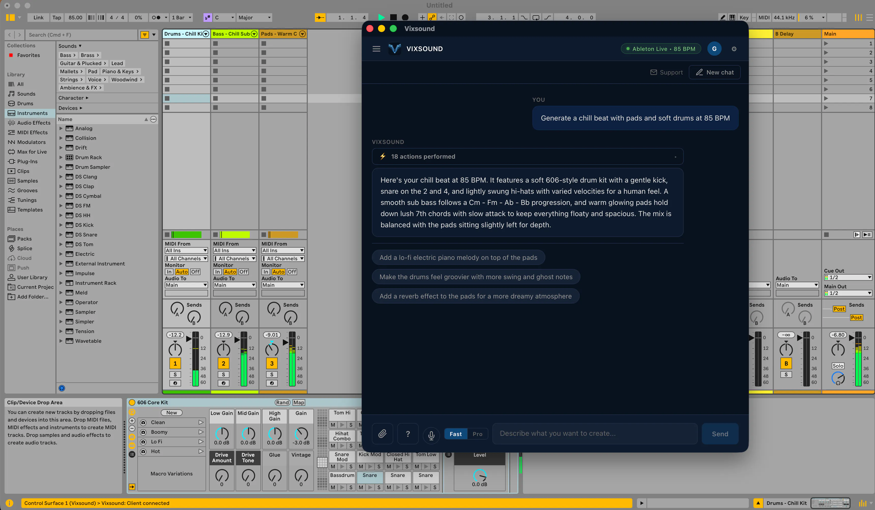Click the Vixsound settings gear icon

point(734,49)
